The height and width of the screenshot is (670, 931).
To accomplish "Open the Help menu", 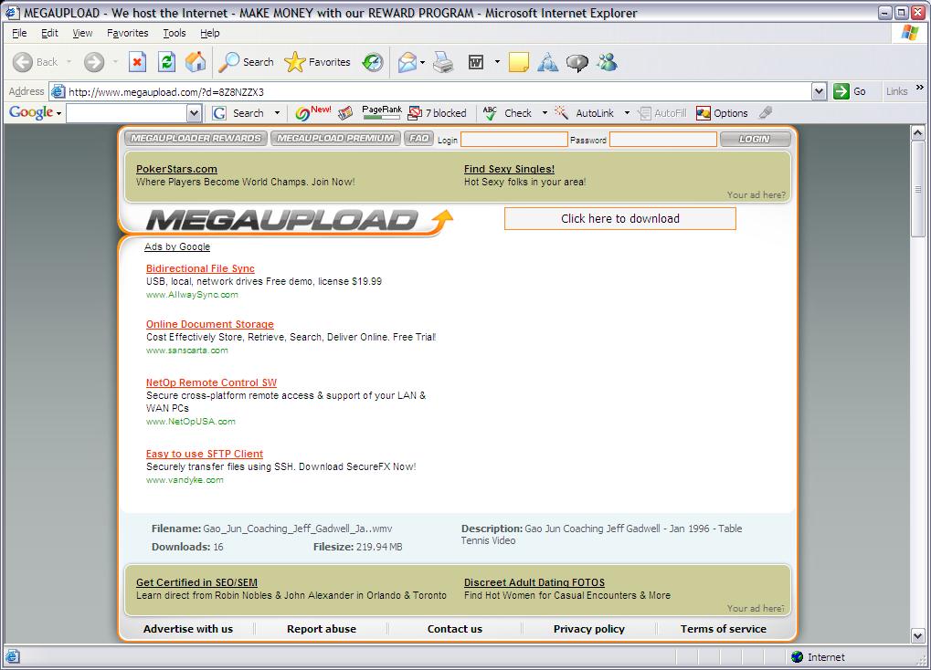I will [x=209, y=33].
